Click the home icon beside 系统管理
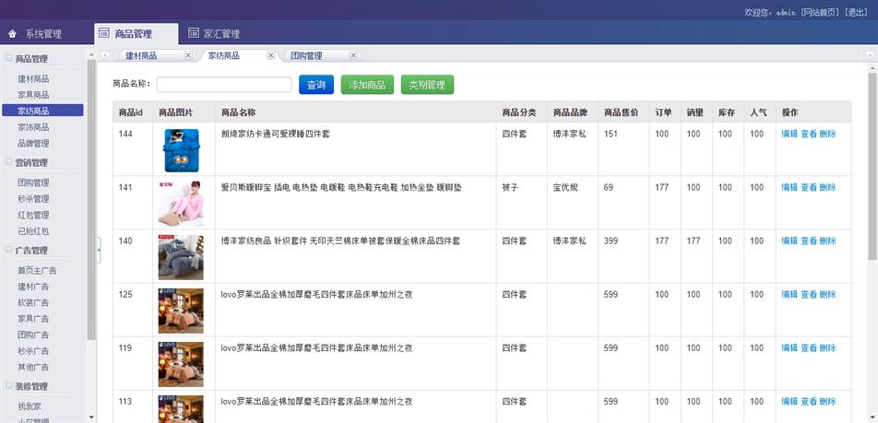 click(x=12, y=34)
